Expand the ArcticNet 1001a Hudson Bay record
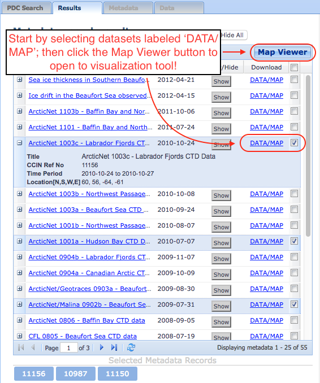320x383 pixels. pyautogui.click(x=20, y=241)
